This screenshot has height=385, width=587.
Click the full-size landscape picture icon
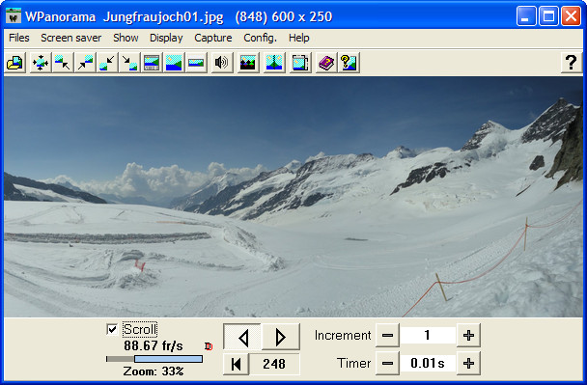(174, 63)
